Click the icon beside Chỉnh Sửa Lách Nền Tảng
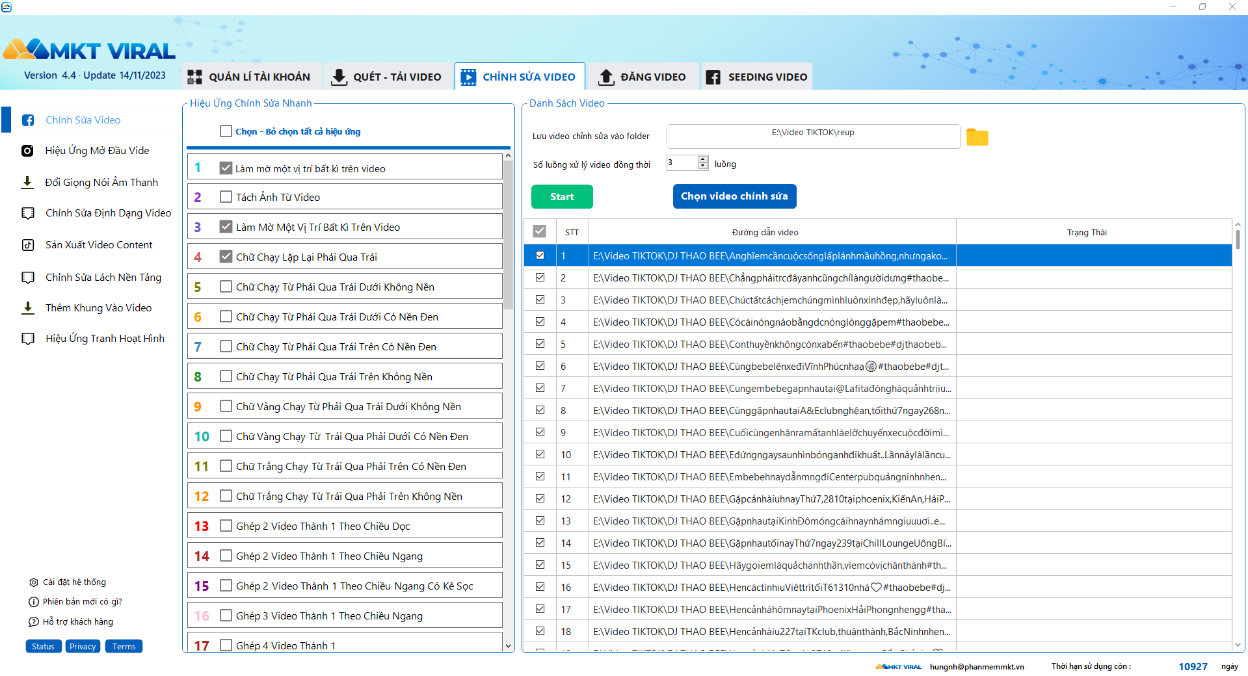The image size is (1248, 676). (x=28, y=278)
